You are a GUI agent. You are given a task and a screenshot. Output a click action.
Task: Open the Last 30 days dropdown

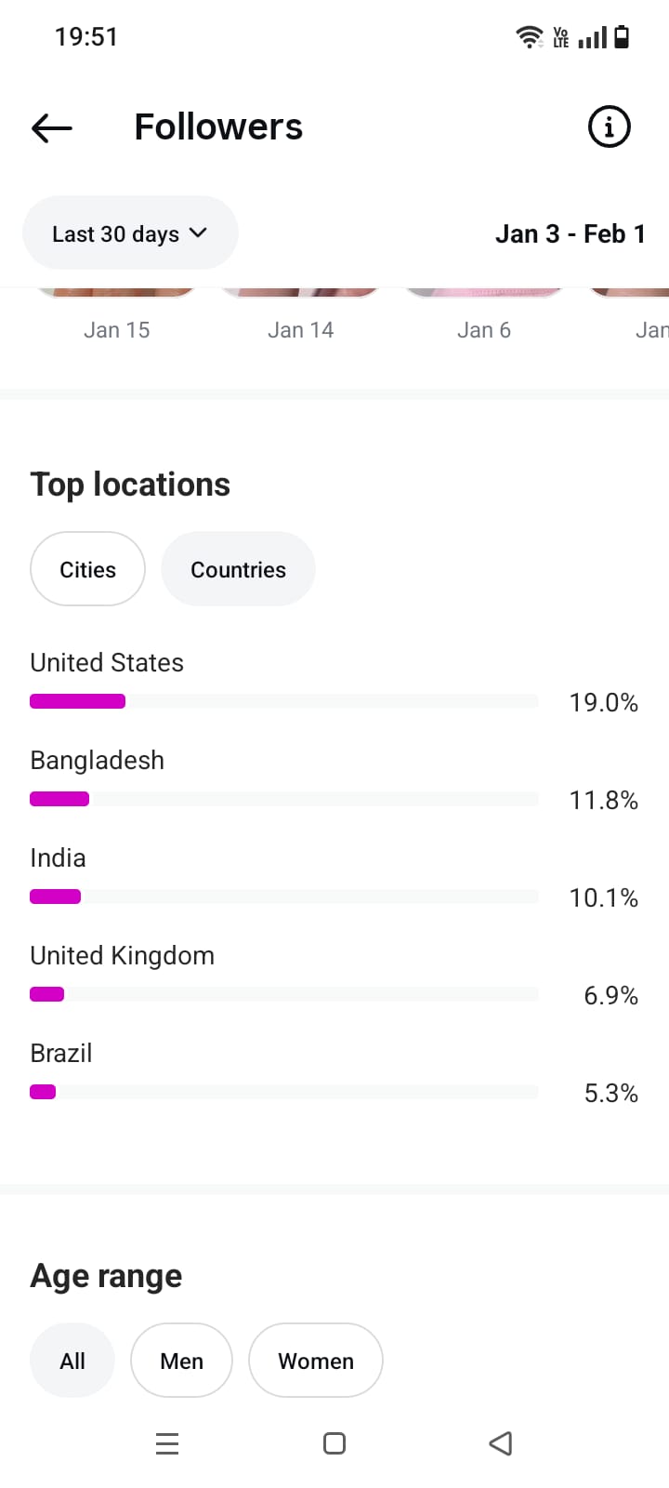pyautogui.click(x=130, y=233)
